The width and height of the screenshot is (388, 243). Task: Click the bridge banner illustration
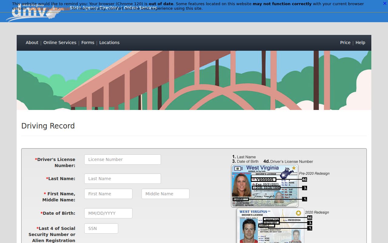pyautogui.click(x=194, y=80)
